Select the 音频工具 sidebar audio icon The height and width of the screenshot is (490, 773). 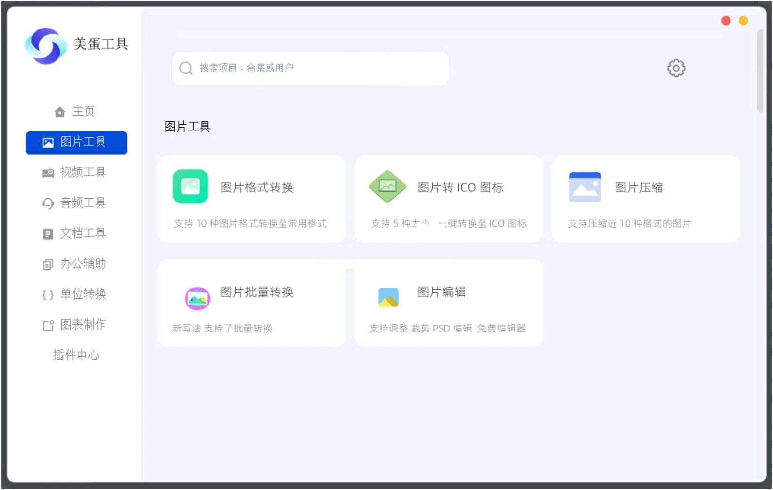[x=47, y=203]
